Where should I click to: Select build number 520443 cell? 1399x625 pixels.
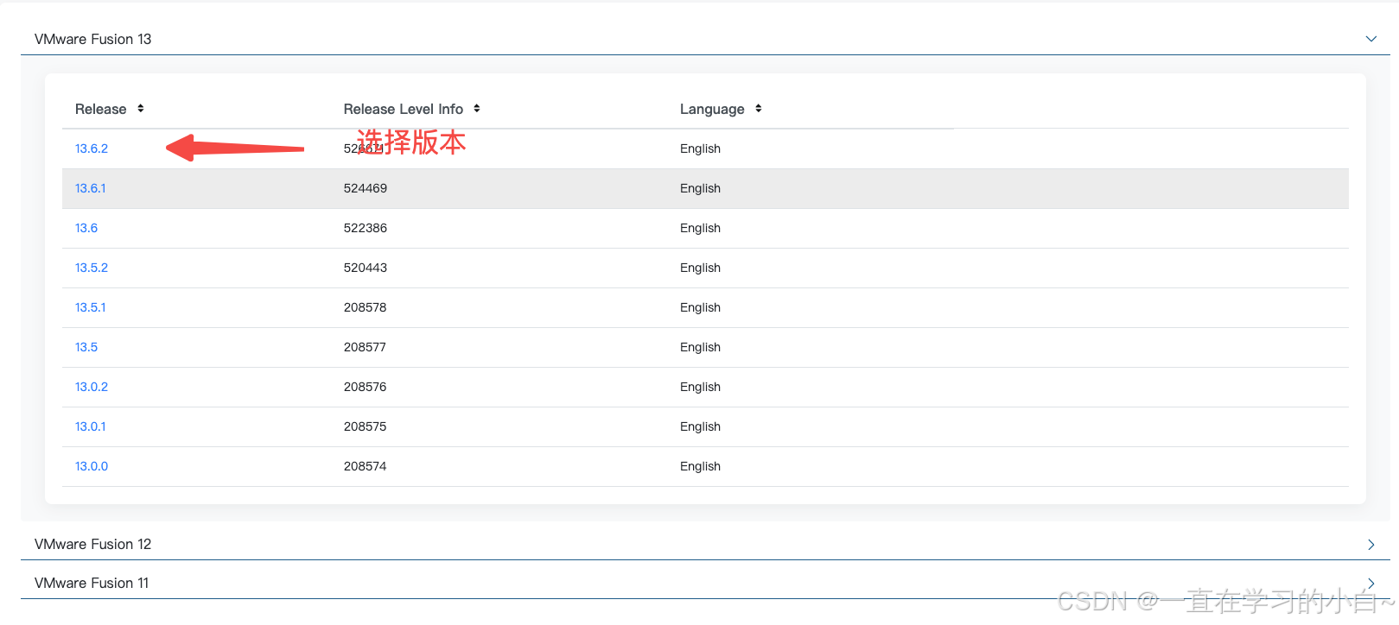(x=366, y=268)
